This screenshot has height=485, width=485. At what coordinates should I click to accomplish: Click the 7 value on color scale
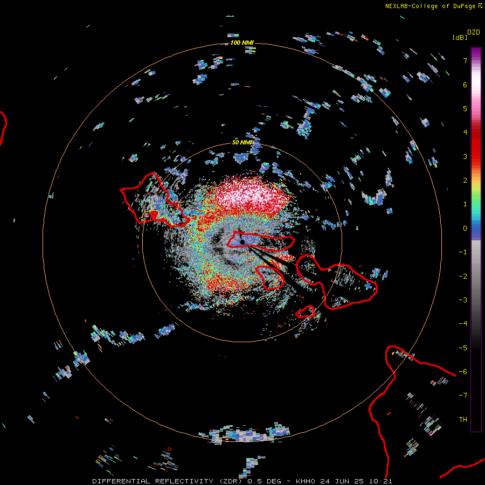465,60
